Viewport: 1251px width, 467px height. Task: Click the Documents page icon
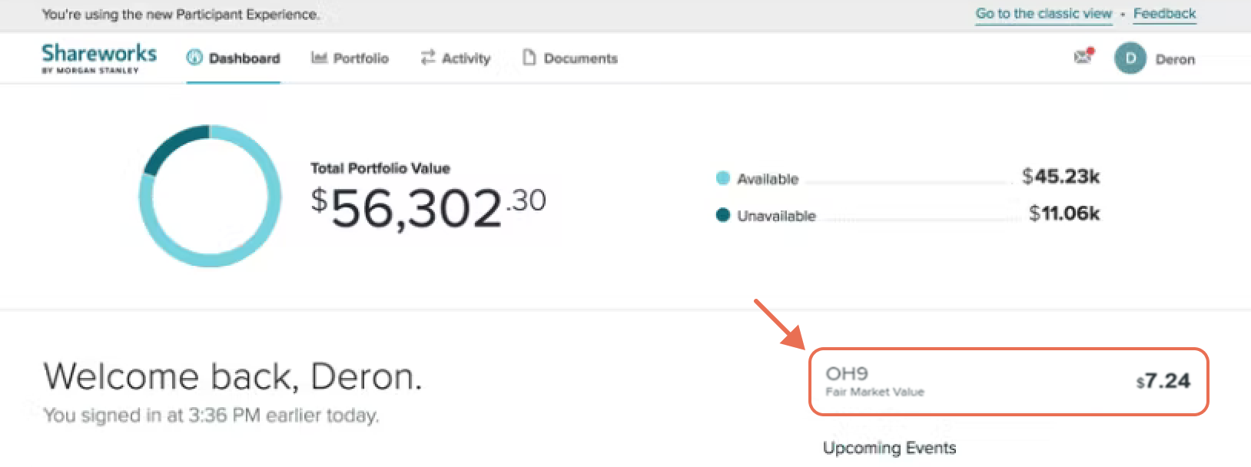click(x=529, y=58)
